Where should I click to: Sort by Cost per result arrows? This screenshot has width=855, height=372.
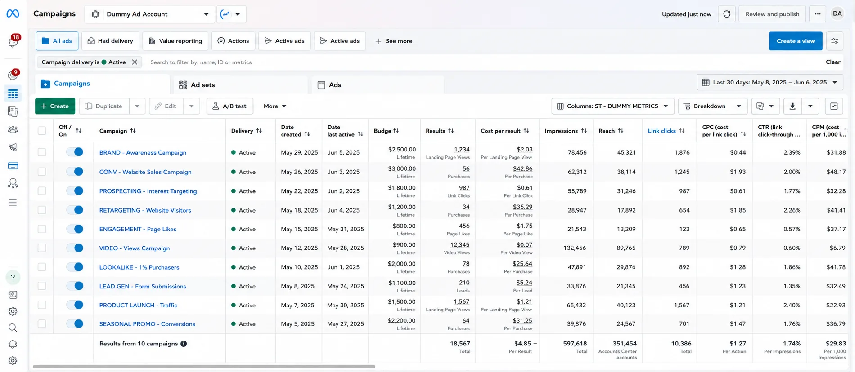[x=526, y=131]
